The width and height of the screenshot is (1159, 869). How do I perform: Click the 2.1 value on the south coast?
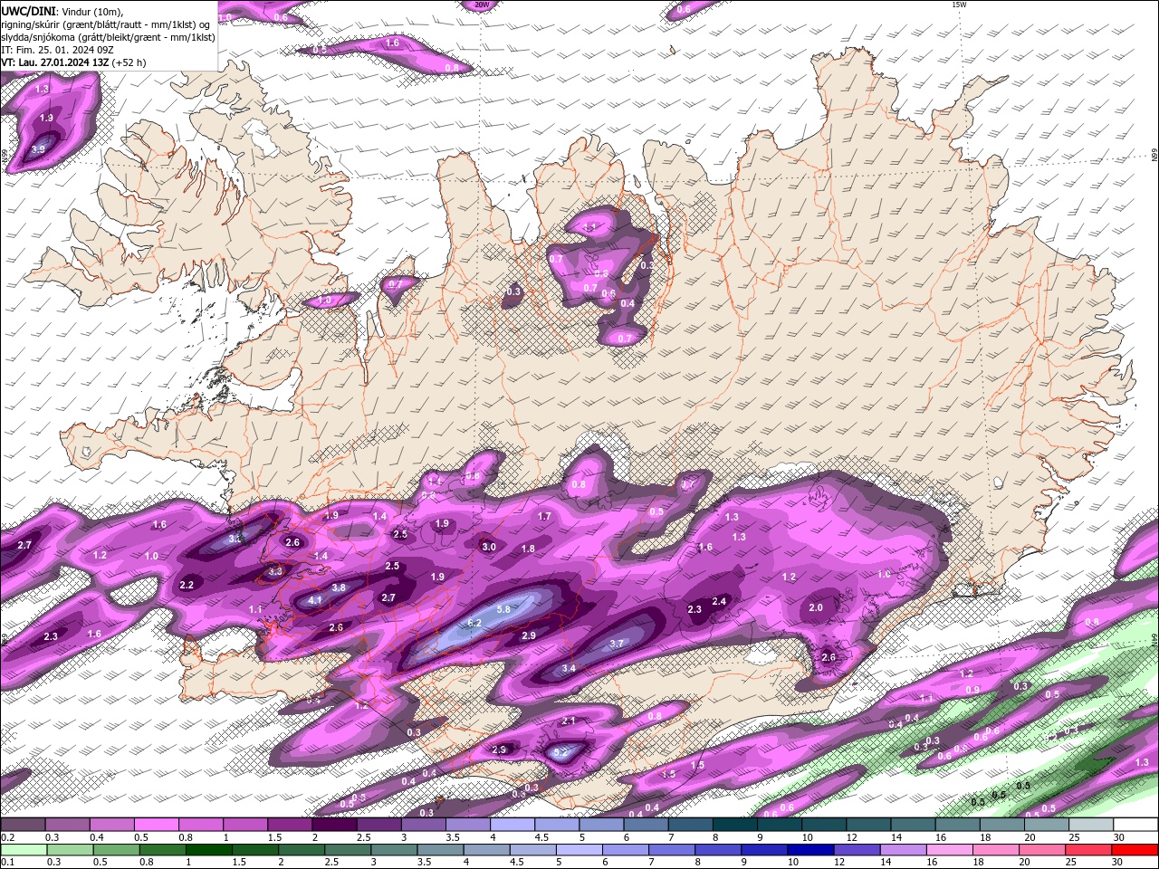pos(569,721)
